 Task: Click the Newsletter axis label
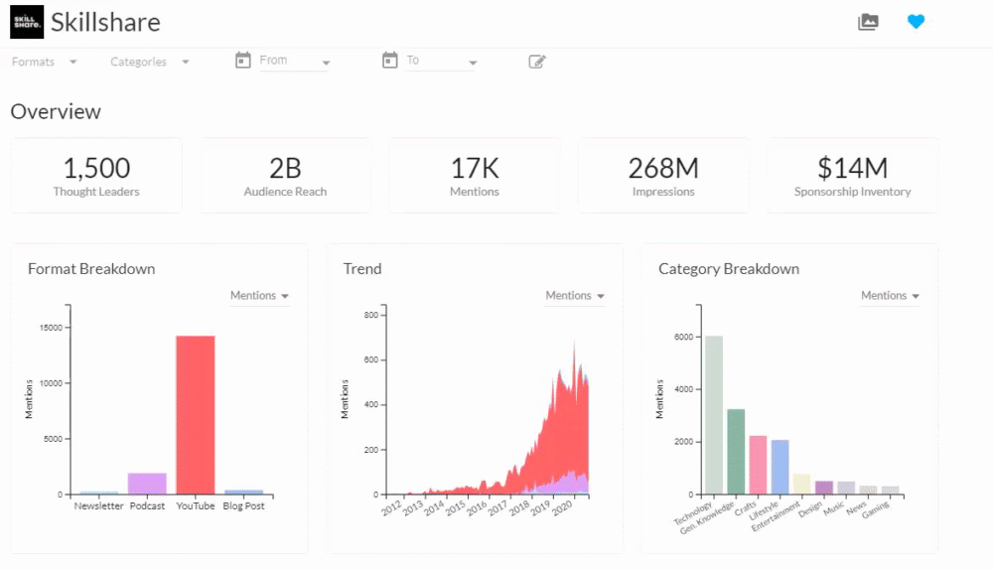98,505
